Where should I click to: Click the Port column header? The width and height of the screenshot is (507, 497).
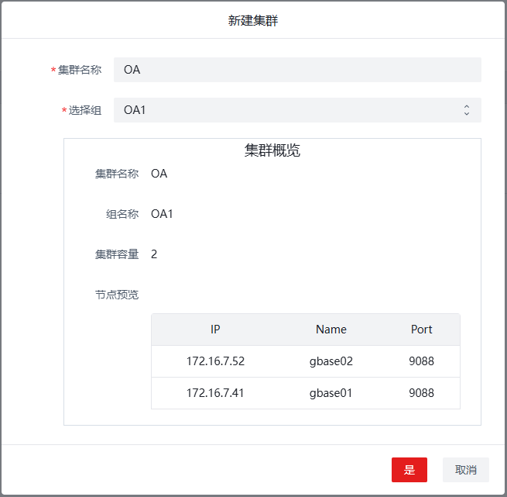pos(421,330)
